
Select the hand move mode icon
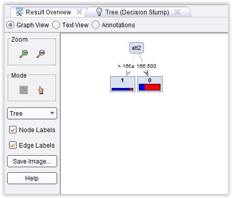[x=41, y=90]
